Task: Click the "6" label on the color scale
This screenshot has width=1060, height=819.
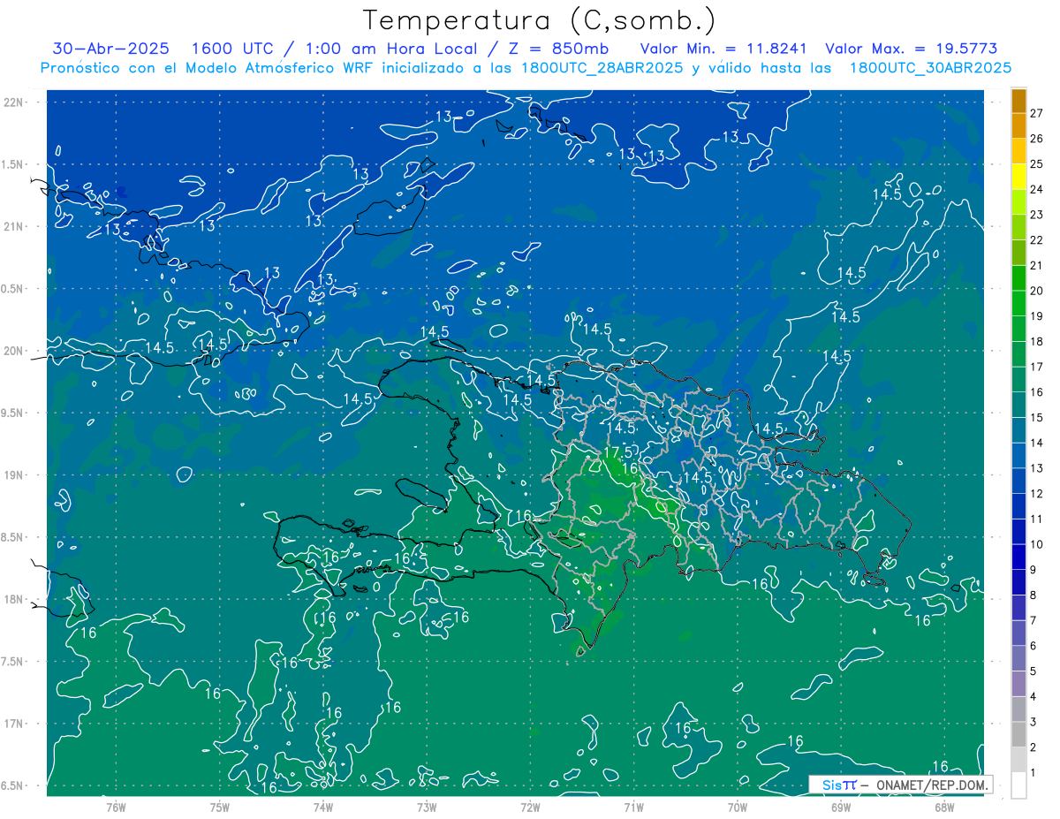Action: [1033, 646]
